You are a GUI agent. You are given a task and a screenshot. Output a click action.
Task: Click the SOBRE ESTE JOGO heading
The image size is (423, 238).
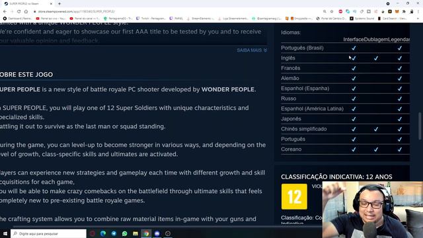tap(26, 75)
